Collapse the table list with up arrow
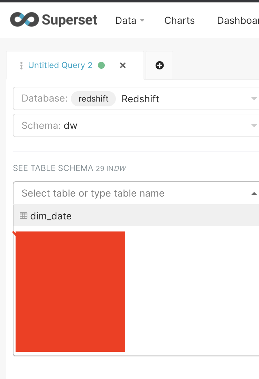Viewport: 259px width, 379px height. point(254,193)
